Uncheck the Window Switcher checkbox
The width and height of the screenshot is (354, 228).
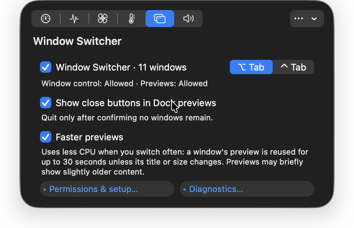[46, 67]
